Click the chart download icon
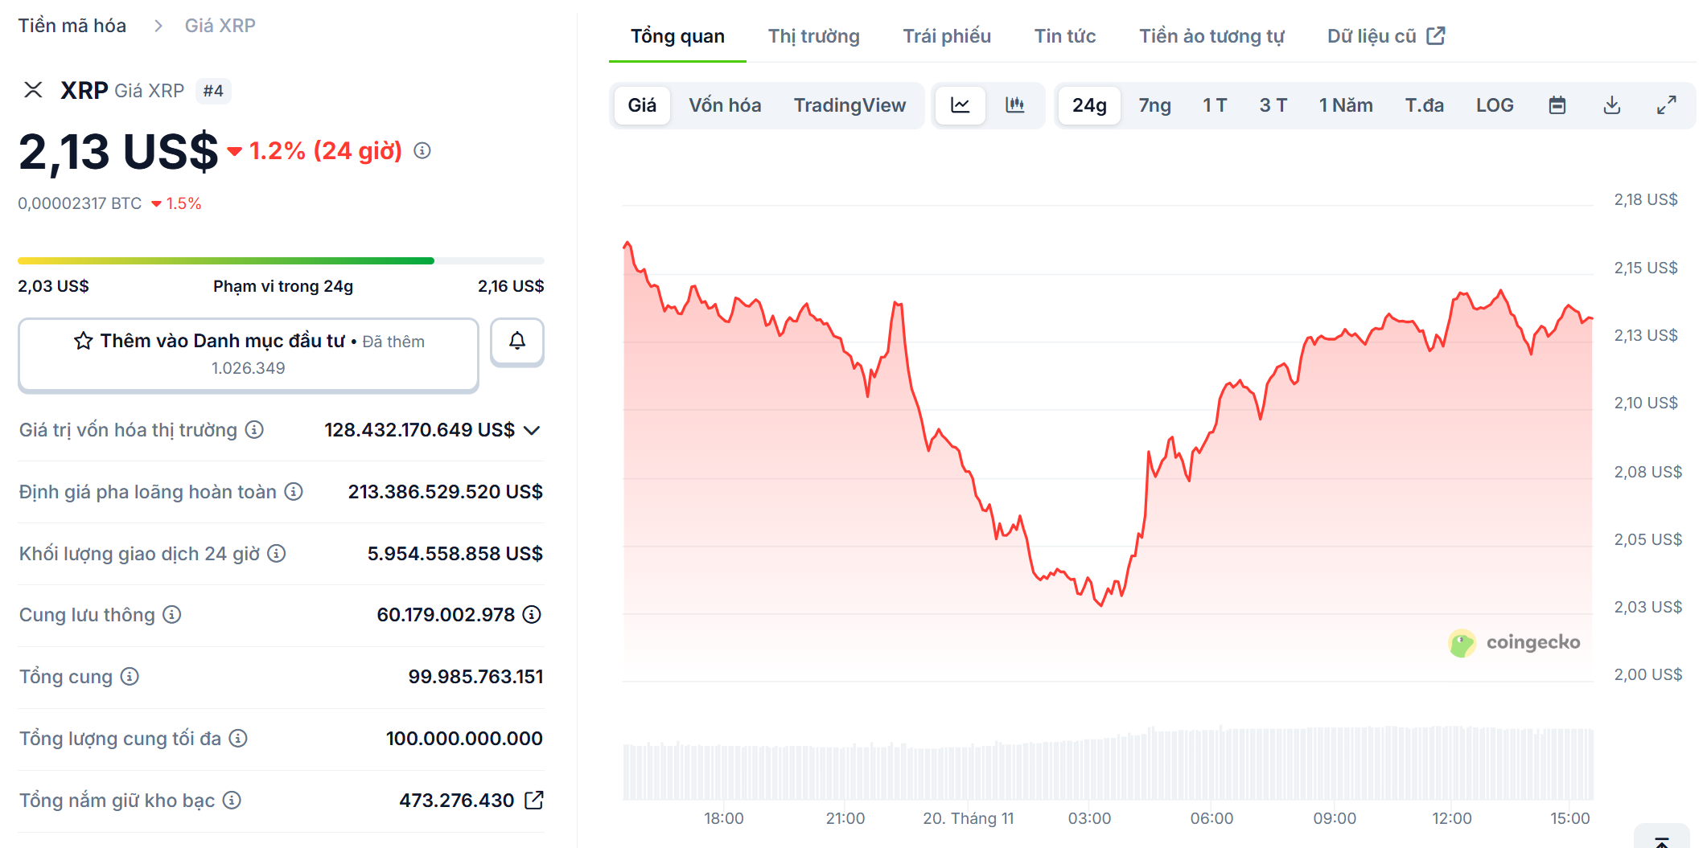 [x=1612, y=104]
